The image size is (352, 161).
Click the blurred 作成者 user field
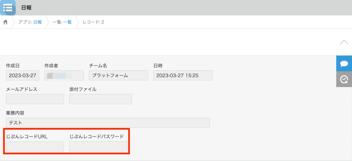coord(64,75)
